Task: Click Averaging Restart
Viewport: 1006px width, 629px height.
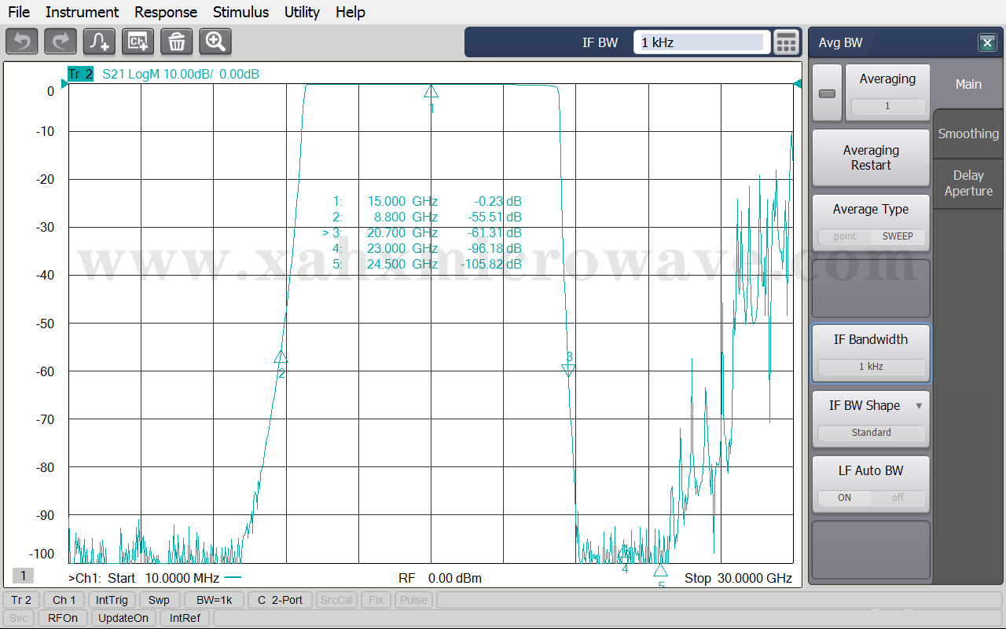Action: pos(871,158)
